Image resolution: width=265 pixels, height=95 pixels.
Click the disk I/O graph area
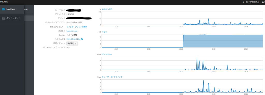182,63
